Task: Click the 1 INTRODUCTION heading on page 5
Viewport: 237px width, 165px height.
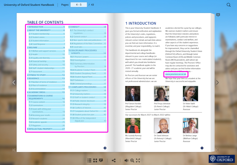Action: tap(141, 23)
